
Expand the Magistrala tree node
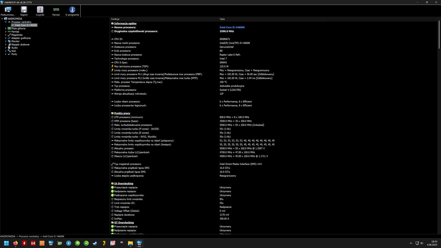pyautogui.click(x=6, y=35)
